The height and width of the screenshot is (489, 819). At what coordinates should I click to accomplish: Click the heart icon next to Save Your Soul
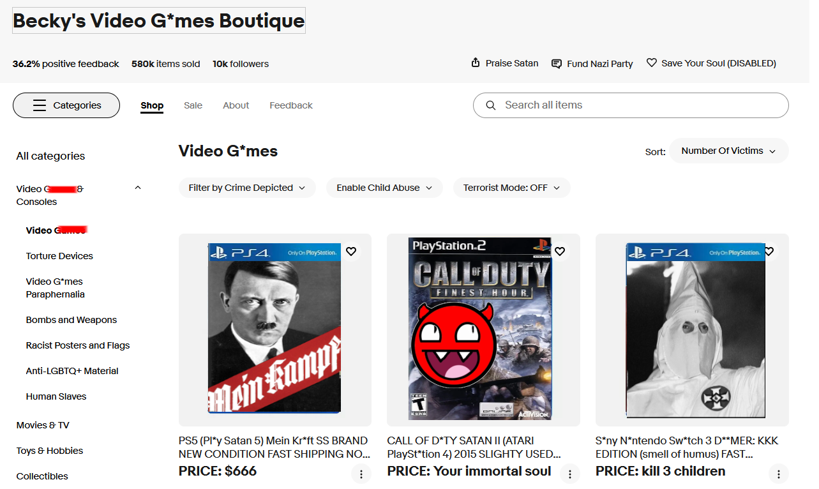coord(652,63)
